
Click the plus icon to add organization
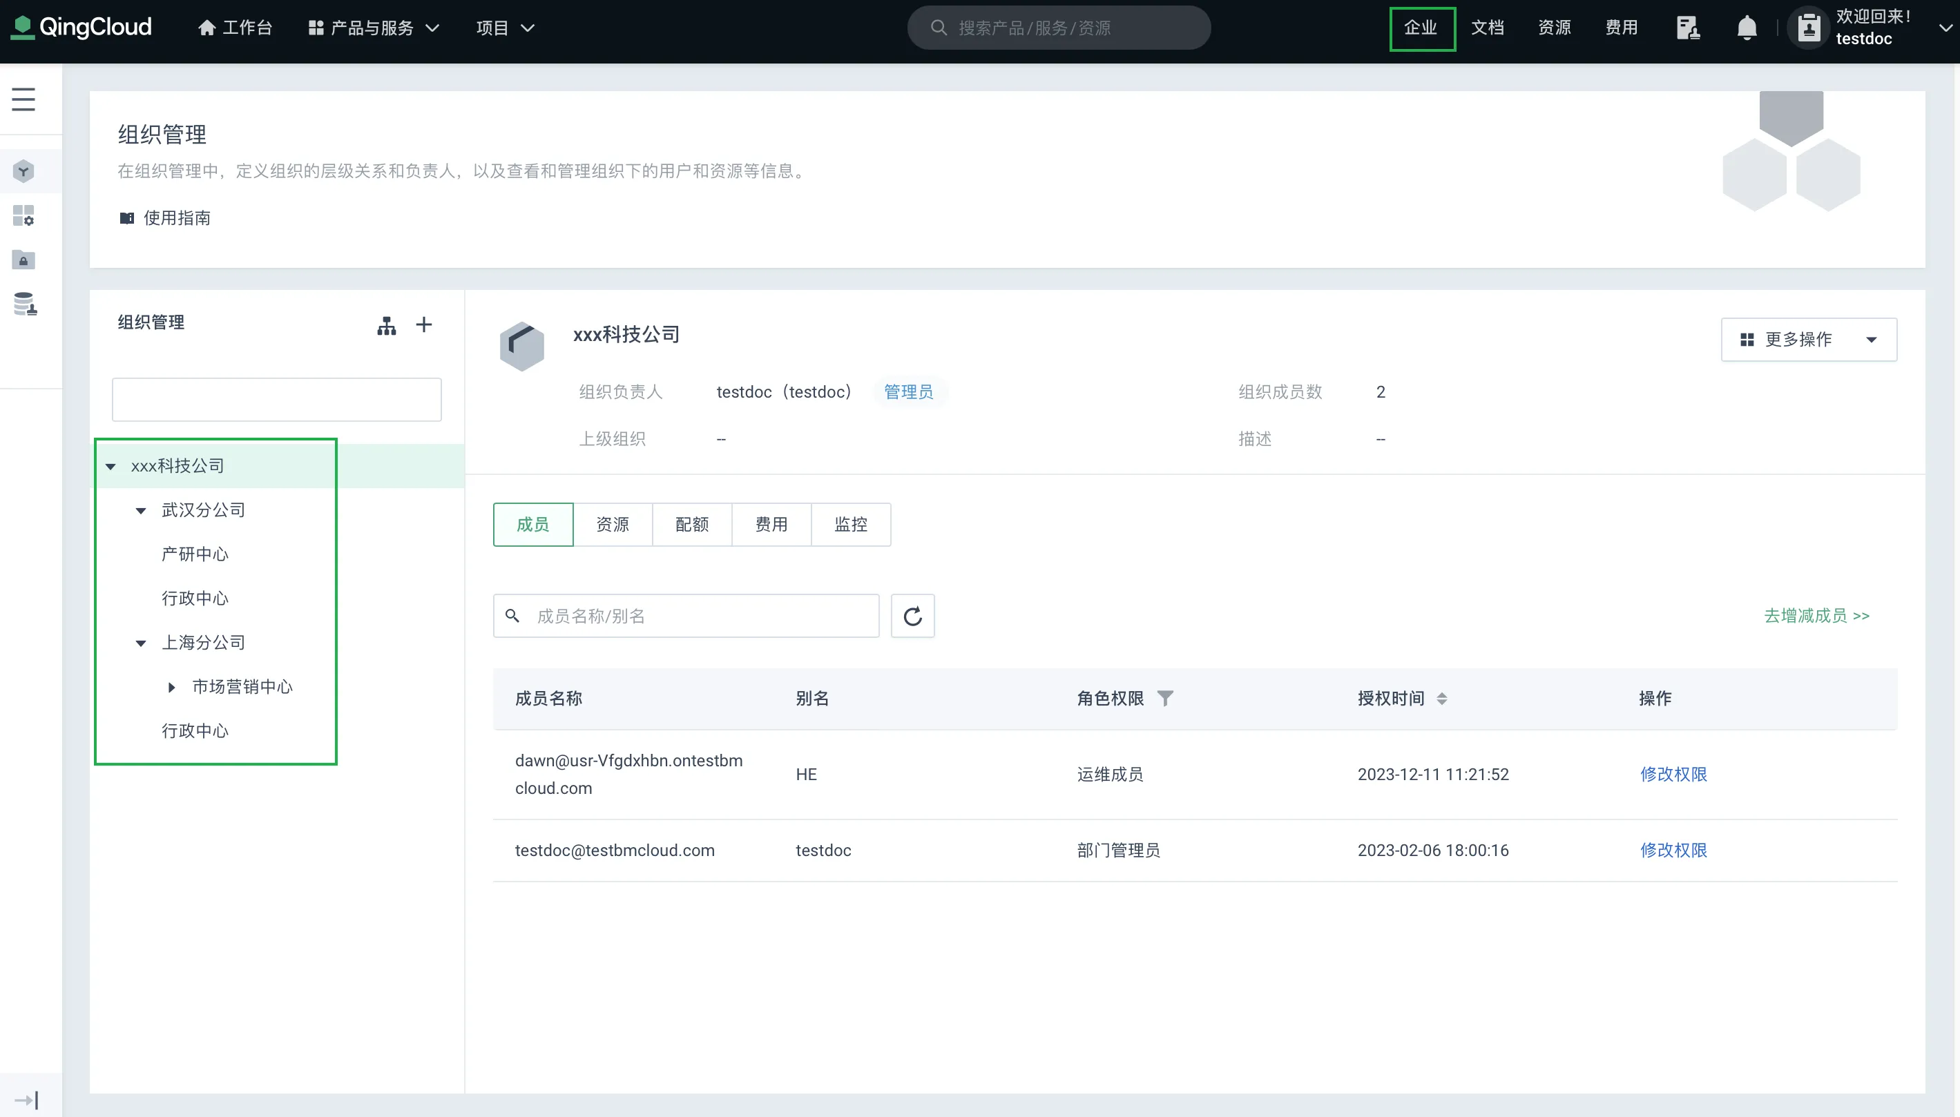click(423, 324)
